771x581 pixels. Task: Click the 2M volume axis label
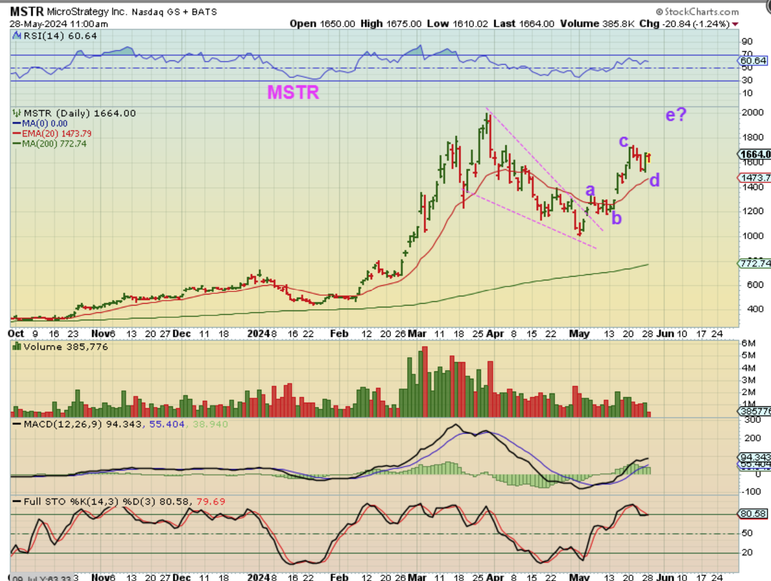pos(748,392)
